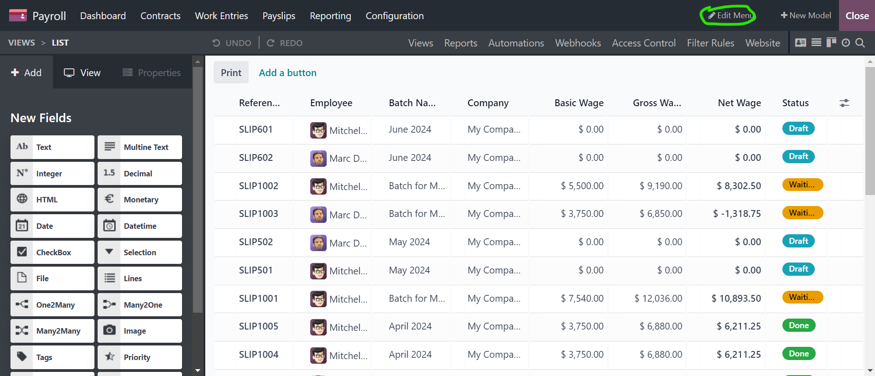Select the Net Wage column header

(740, 103)
